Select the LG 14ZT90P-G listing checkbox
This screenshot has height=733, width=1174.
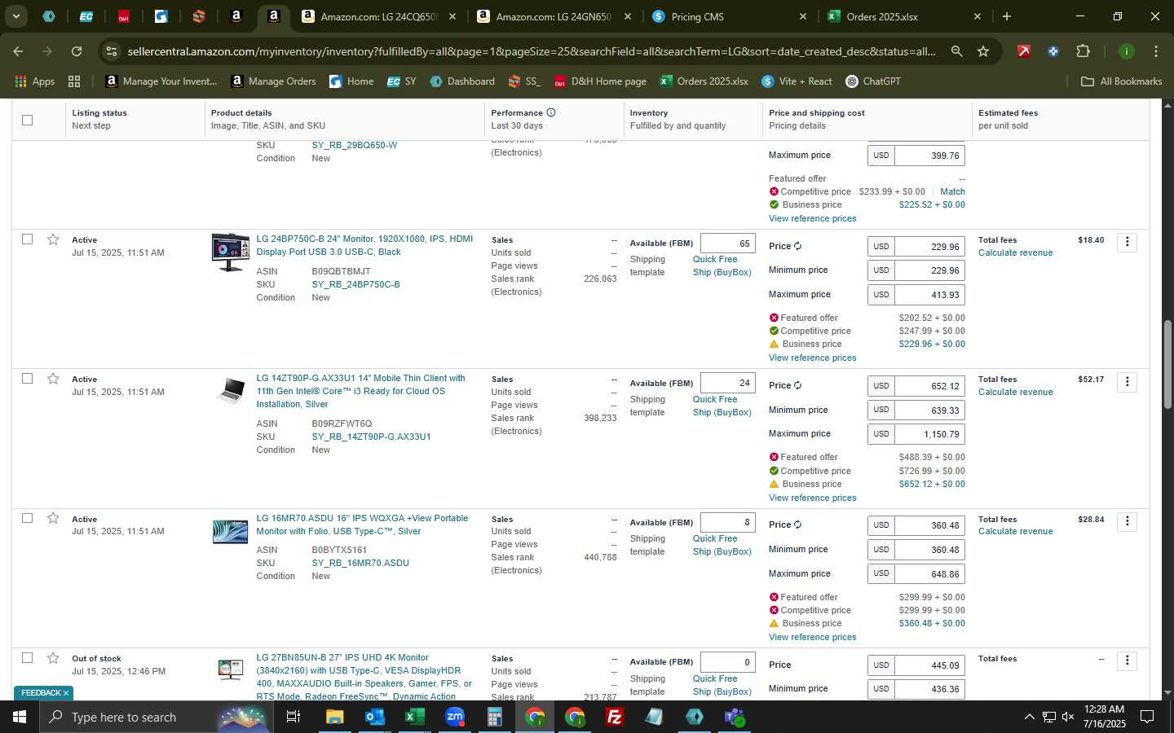click(28, 379)
